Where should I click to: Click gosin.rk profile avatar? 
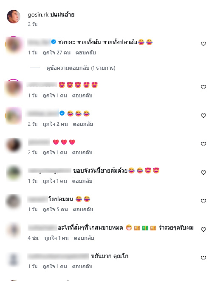click(x=14, y=16)
